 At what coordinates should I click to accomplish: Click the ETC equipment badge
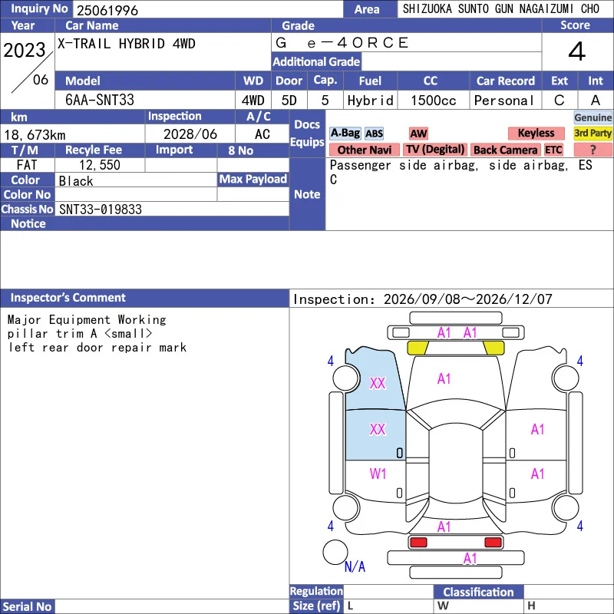click(x=553, y=150)
